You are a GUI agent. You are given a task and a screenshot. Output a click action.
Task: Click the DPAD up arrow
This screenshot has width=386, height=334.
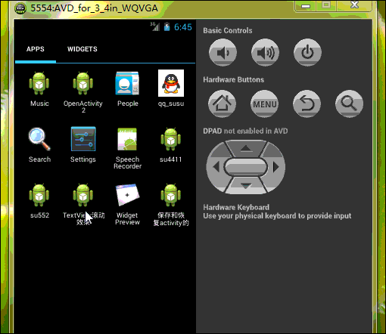click(246, 148)
